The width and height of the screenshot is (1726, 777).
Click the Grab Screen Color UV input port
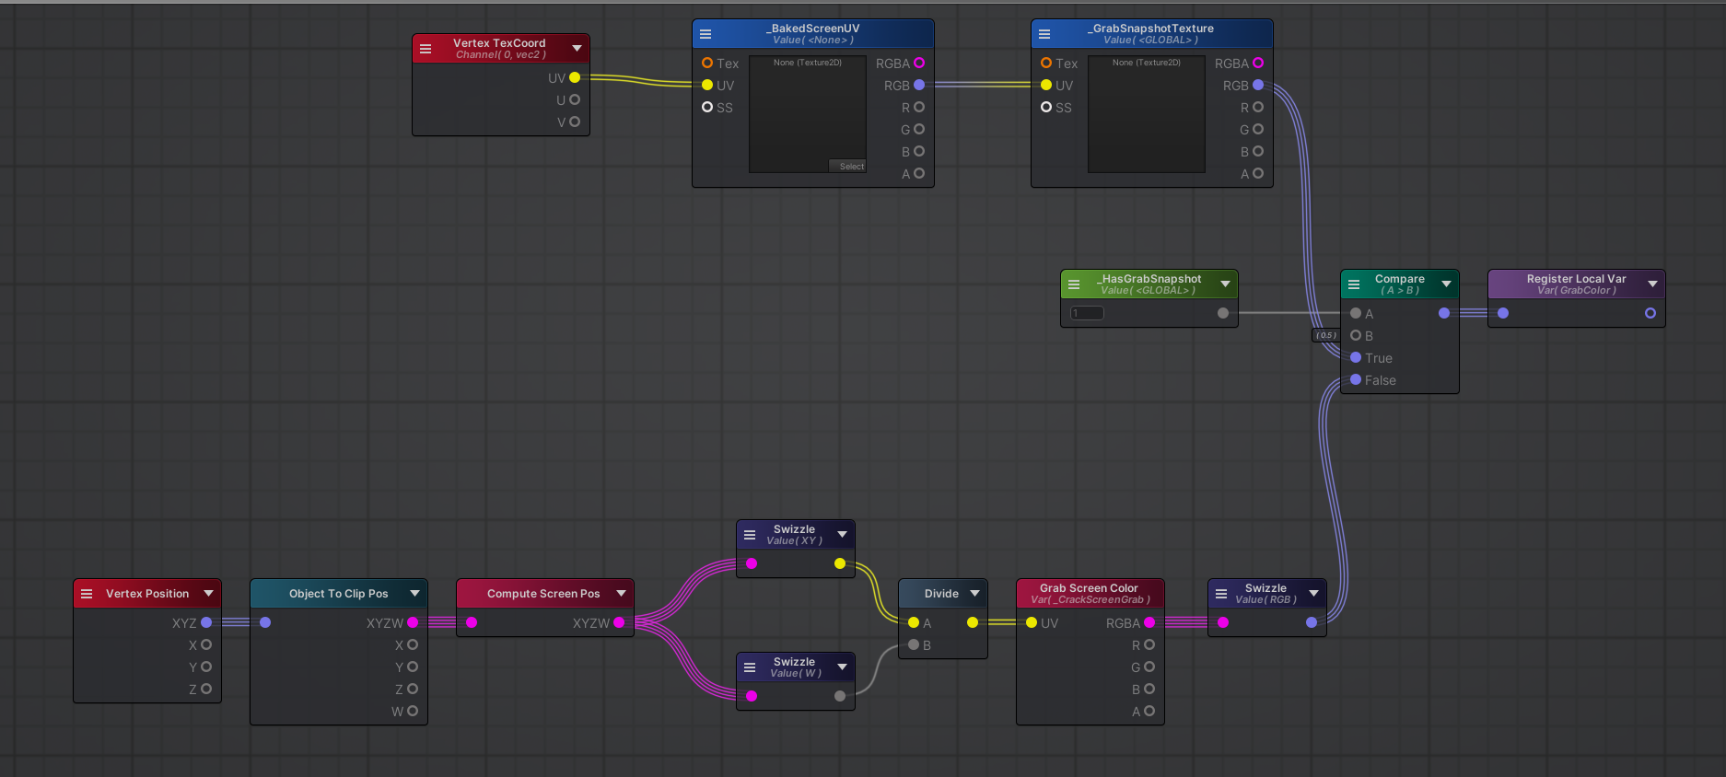(1032, 622)
